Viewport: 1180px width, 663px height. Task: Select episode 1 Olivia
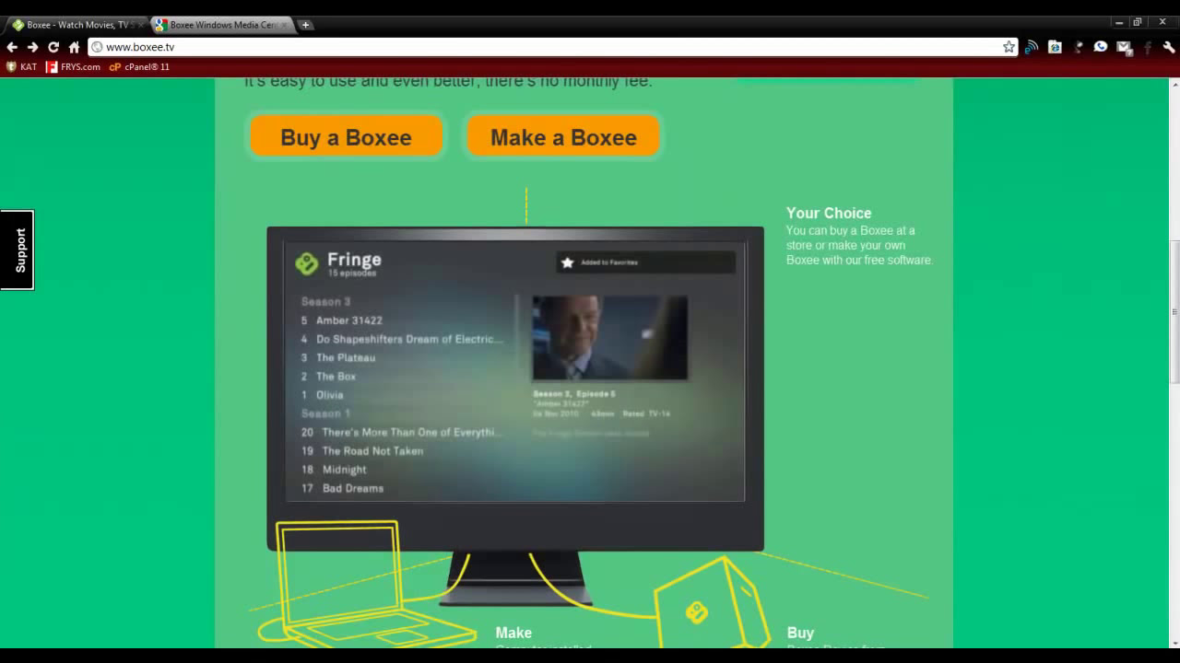click(322, 395)
